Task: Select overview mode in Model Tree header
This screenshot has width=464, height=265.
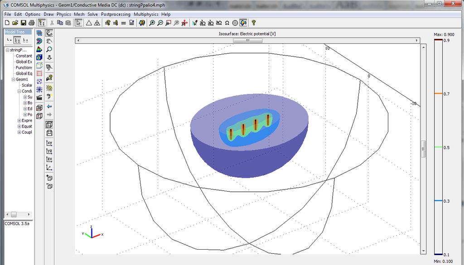Action: click(9, 40)
